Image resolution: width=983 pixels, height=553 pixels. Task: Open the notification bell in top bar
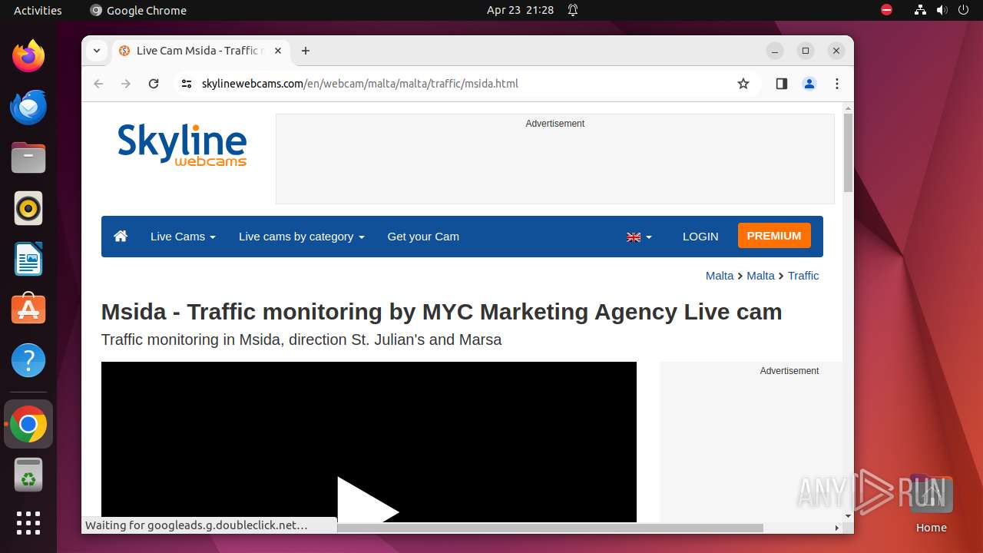click(573, 10)
